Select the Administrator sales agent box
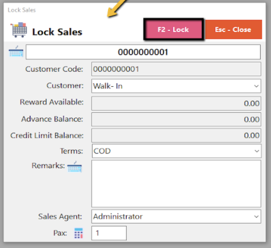271x248 pixels. coord(176,216)
